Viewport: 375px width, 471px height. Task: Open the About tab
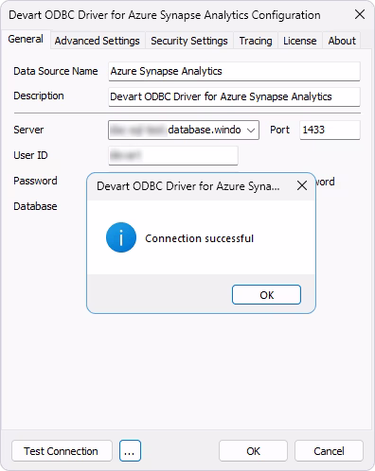pyautogui.click(x=342, y=41)
